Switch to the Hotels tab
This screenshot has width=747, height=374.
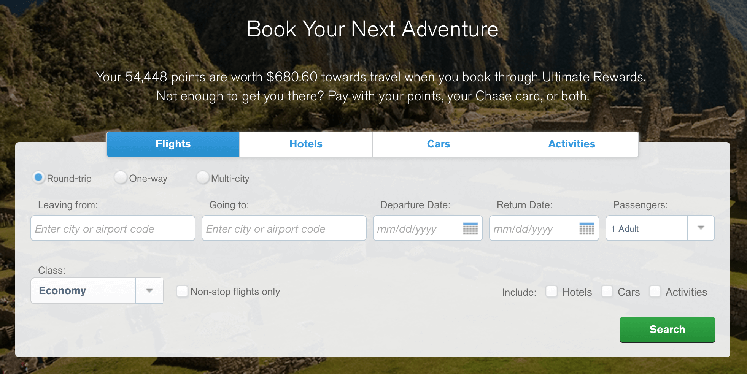pyautogui.click(x=306, y=144)
